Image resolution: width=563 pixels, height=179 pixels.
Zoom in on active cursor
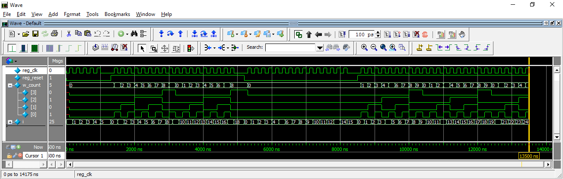[x=393, y=48]
